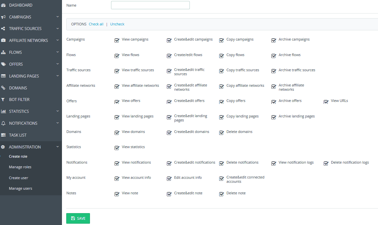The width and height of the screenshot is (378, 225).
Task: Click the Flows sitemap icon
Action: (3, 52)
